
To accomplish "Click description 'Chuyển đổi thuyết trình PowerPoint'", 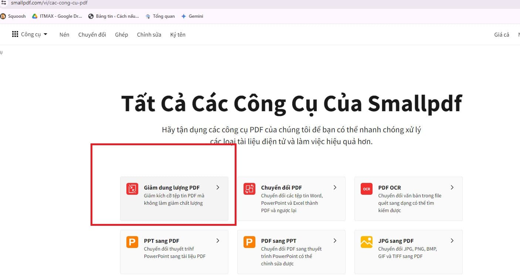I will 174,253.
